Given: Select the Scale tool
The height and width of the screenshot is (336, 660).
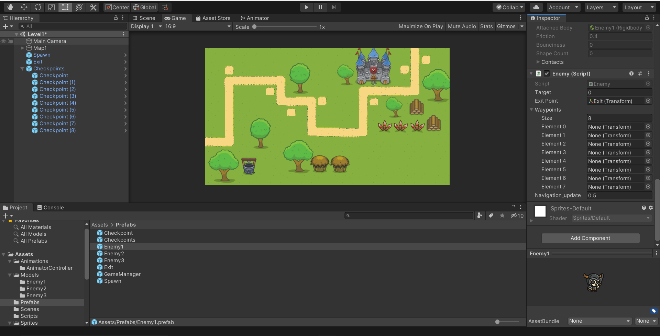Looking at the screenshot, I should [x=52, y=7].
